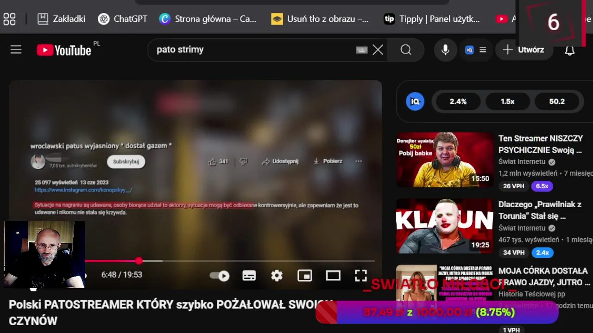Screen dimensions: 593x333
Task: Click the progress bar scrubber handle
Action: (x=139, y=261)
